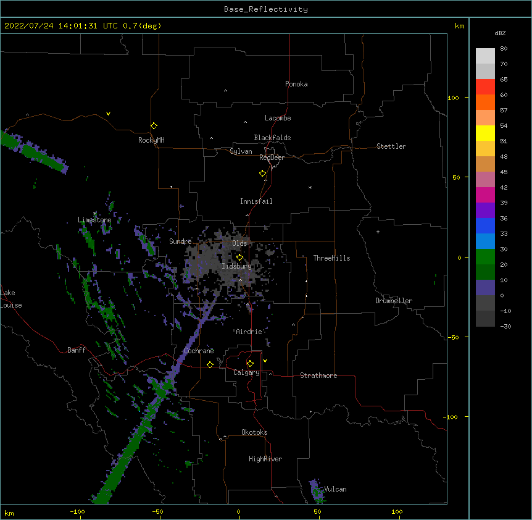Click the Innisfail city label
Image resolution: width=532 pixels, height=520 pixels.
(x=256, y=201)
